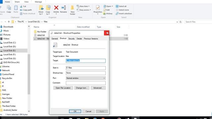Click in the Target text field

click(86, 60)
